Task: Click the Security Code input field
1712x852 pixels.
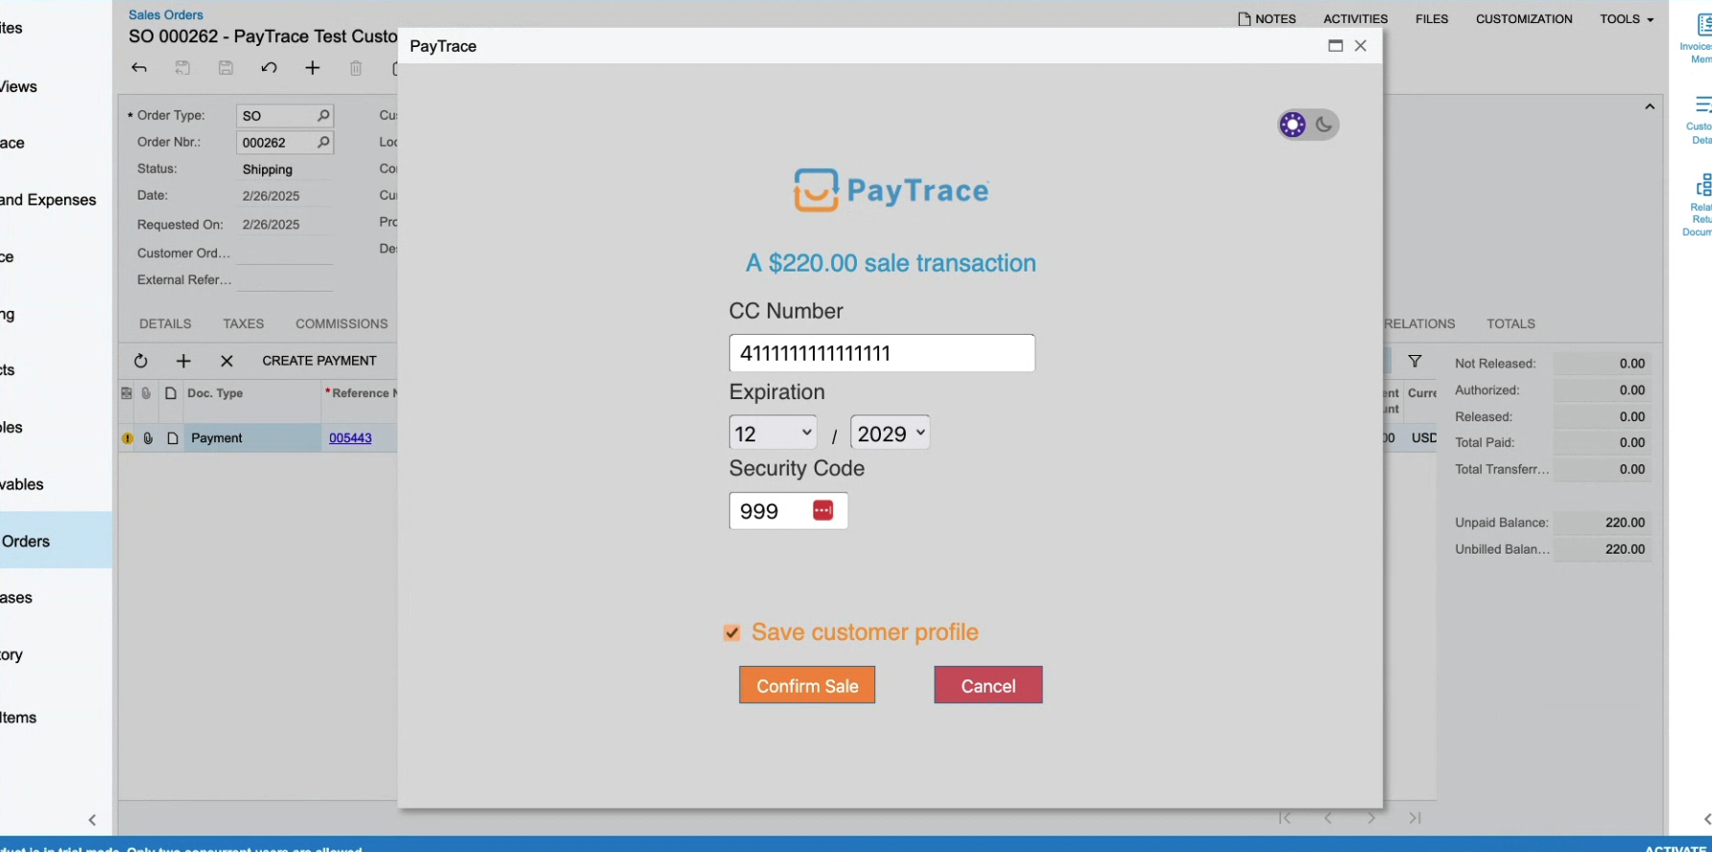Action: tap(788, 510)
